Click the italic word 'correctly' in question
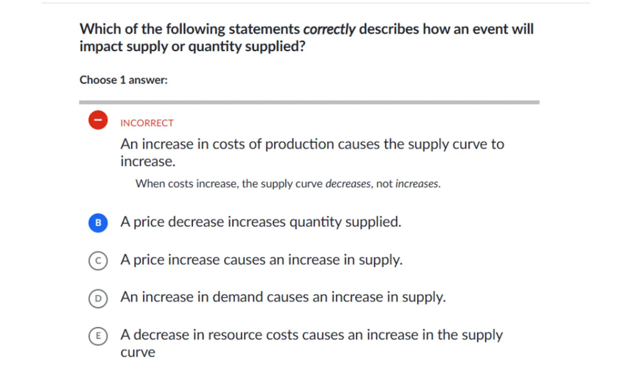 [x=329, y=29]
